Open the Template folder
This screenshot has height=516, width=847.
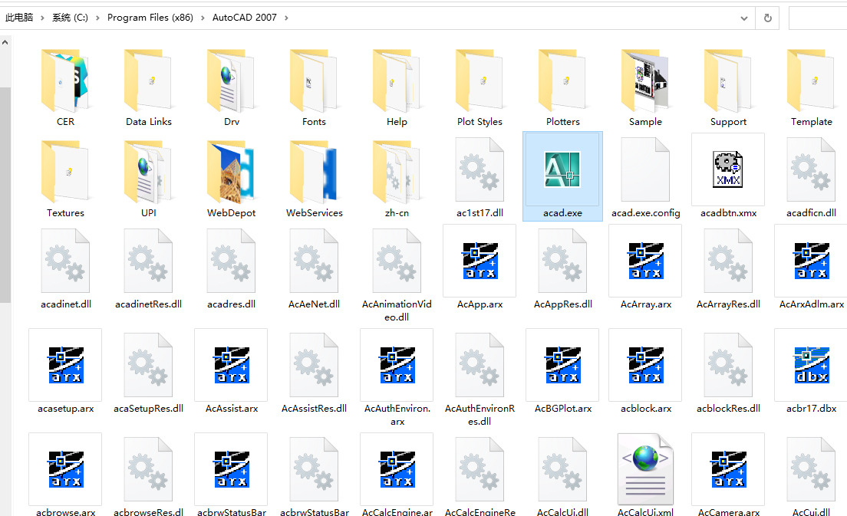coord(812,81)
